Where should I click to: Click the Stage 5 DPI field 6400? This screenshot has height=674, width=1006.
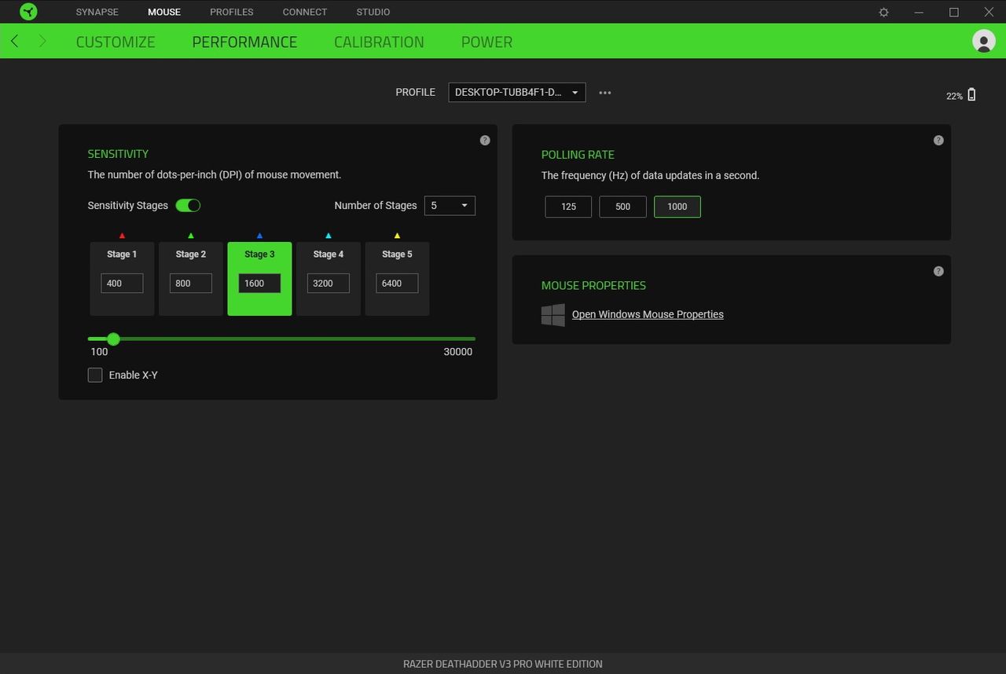tap(397, 283)
